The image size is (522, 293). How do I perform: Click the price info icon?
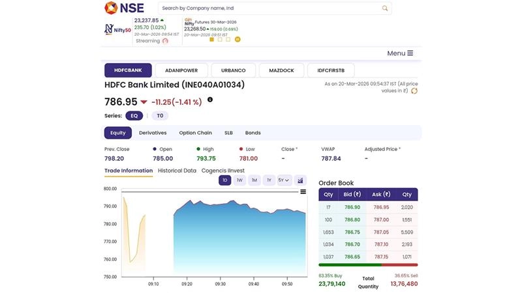coord(210,100)
